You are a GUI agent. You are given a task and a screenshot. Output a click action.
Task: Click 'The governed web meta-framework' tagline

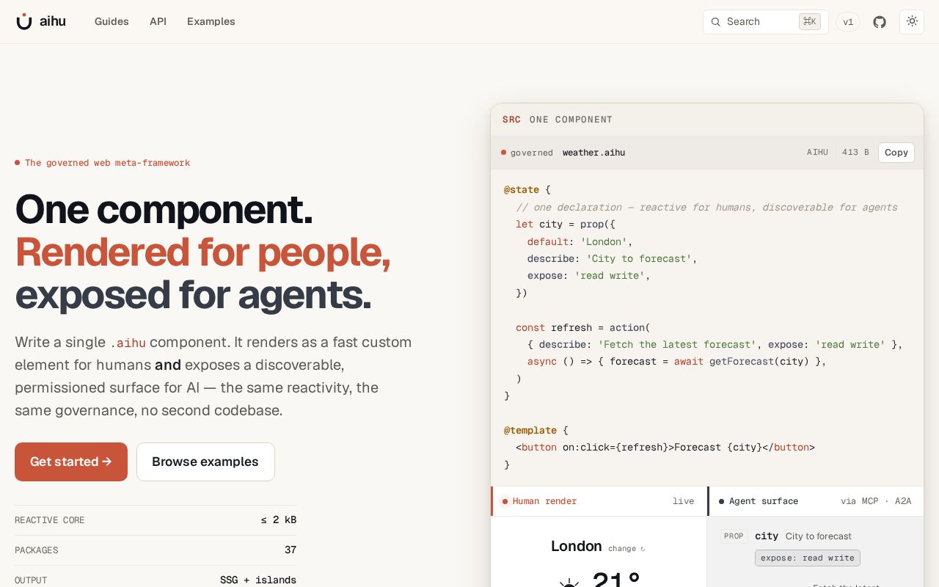(x=107, y=163)
